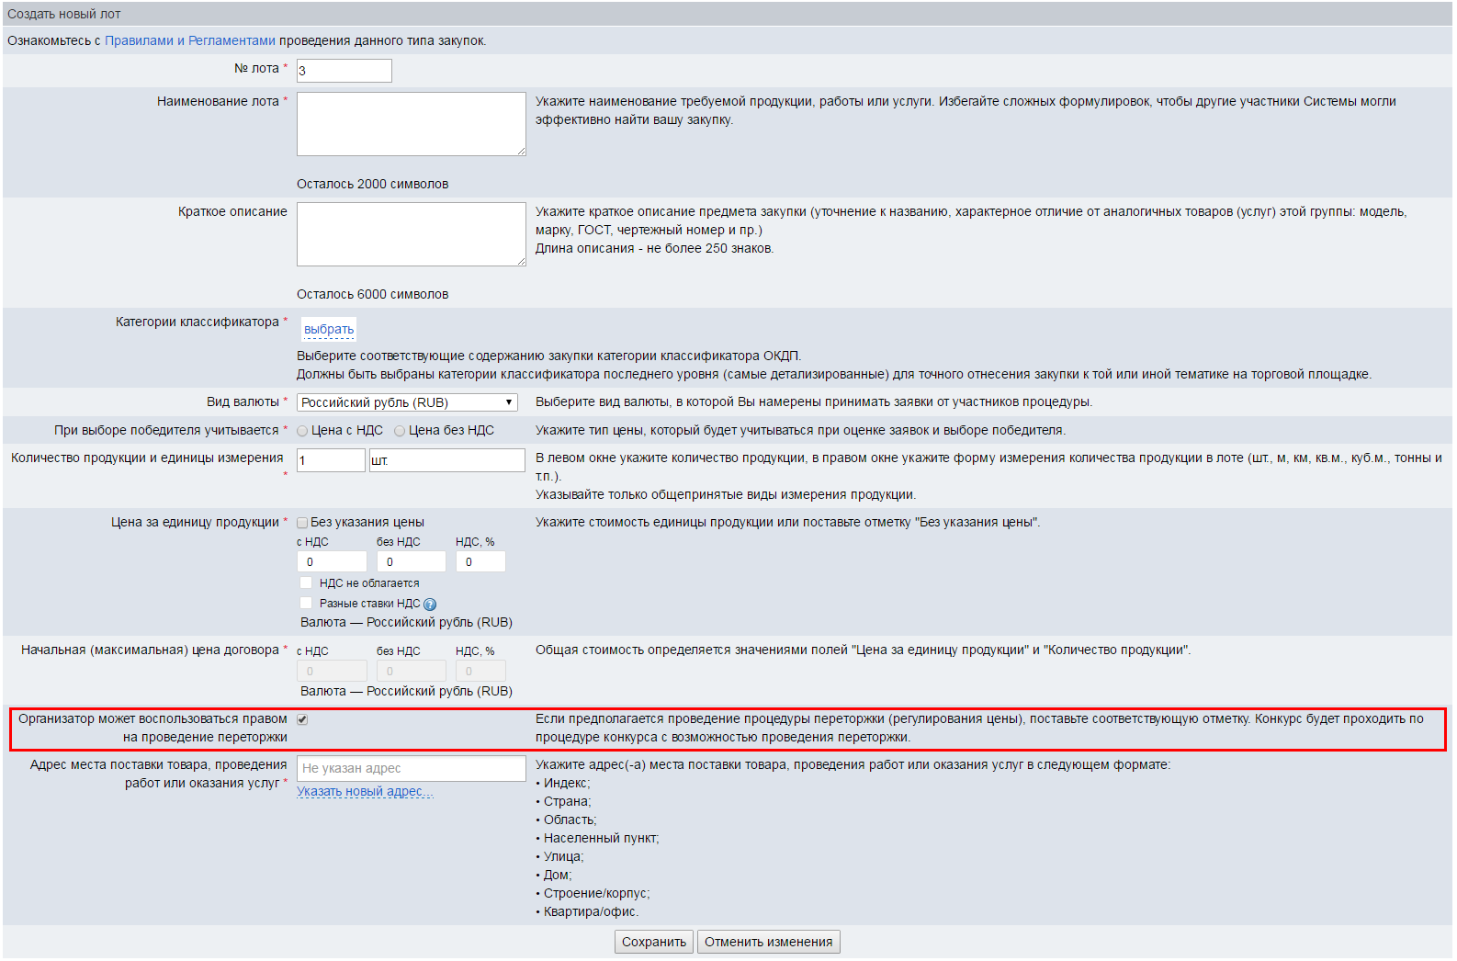
Task: Tick the НДС не облагается checkbox
Action: coord(306,583)
